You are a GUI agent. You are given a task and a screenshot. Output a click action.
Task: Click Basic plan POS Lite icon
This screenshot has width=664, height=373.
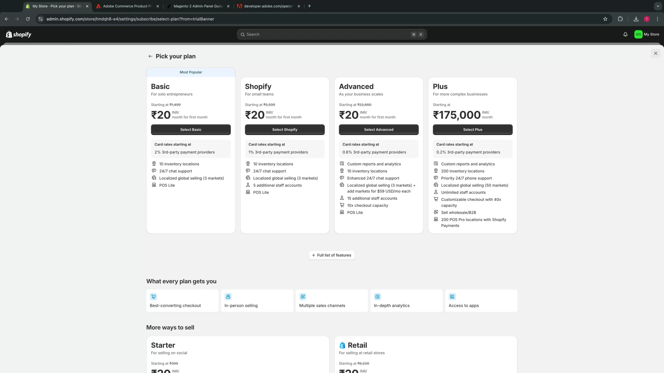154,185
